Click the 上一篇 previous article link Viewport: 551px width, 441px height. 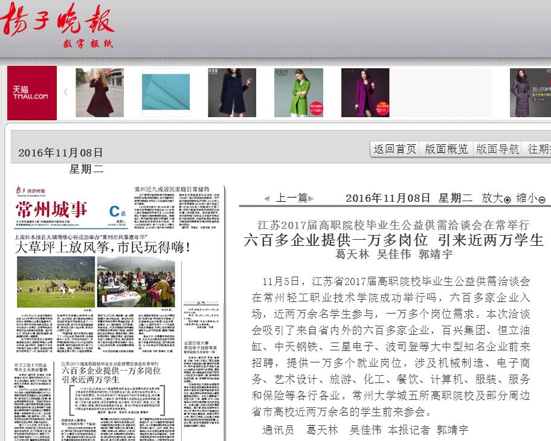pos(292,198)
